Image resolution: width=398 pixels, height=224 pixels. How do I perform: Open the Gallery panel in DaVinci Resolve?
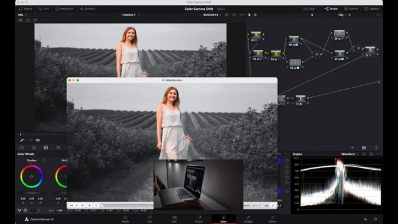coord(25,9)
